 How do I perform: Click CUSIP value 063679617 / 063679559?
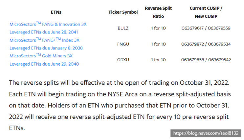206,28
